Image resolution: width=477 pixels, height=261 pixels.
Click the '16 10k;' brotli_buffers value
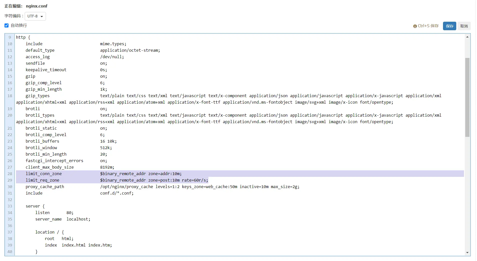tap(108, 141)
